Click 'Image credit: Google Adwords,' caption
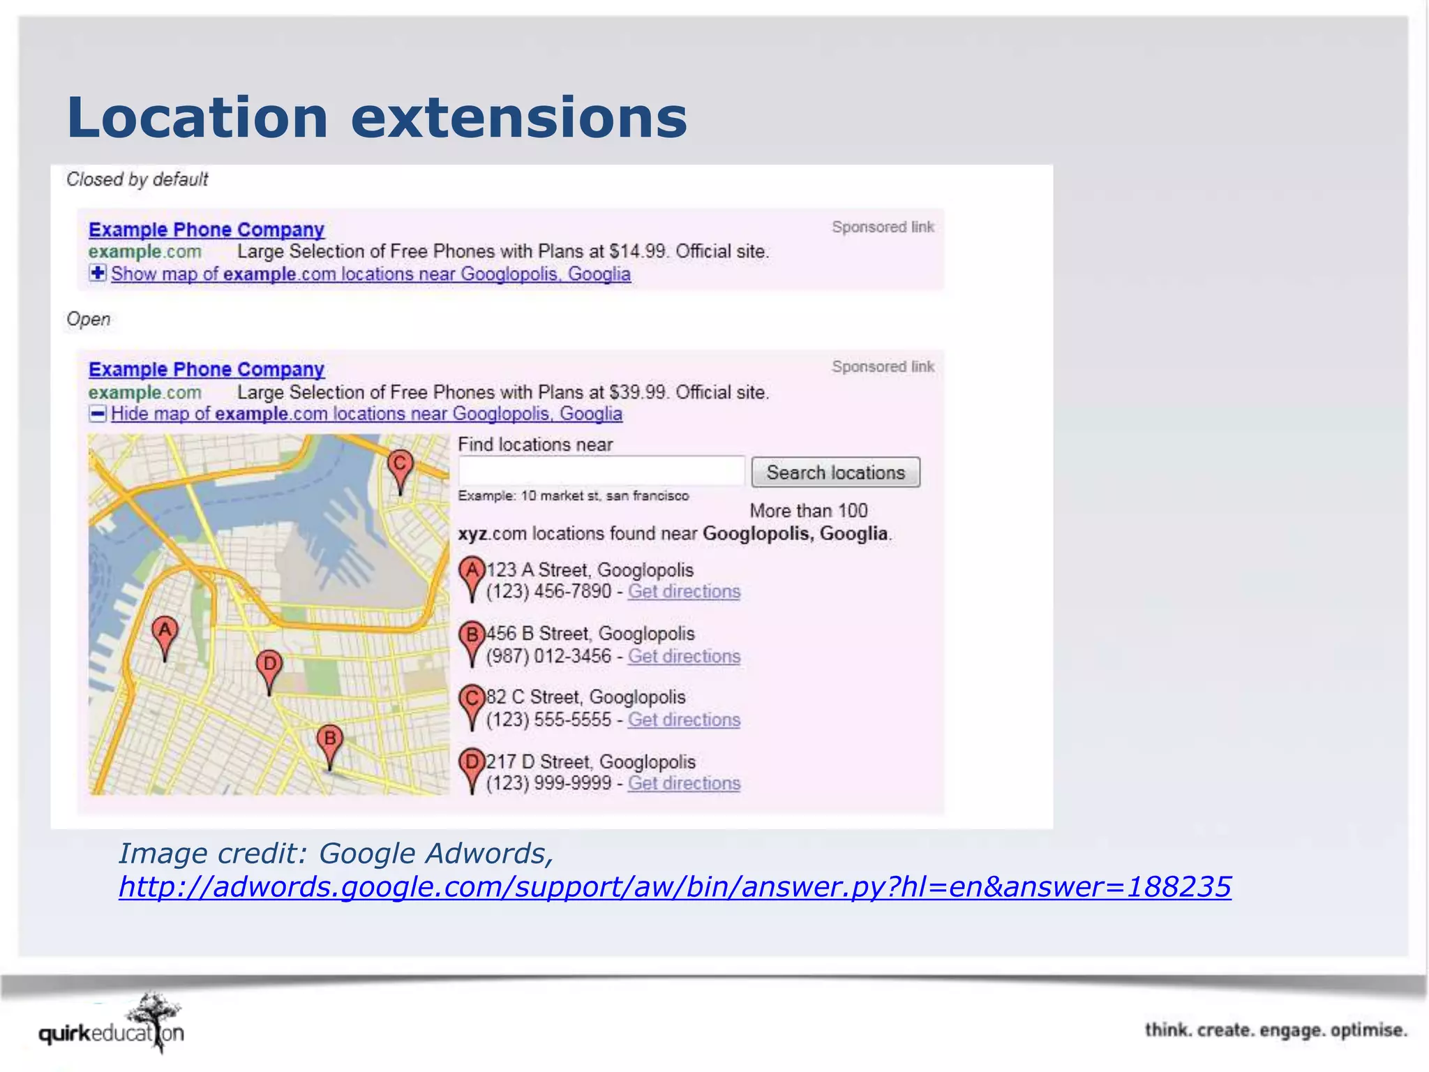Screen dimensions: 1429x1072 point(336,854)
